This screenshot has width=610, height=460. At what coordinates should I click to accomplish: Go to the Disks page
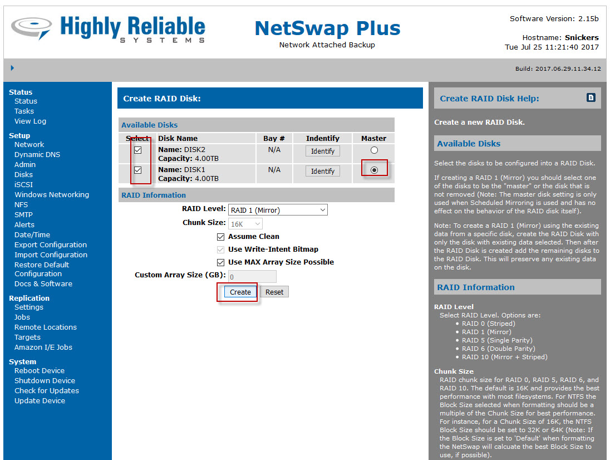tap(23, 175)
